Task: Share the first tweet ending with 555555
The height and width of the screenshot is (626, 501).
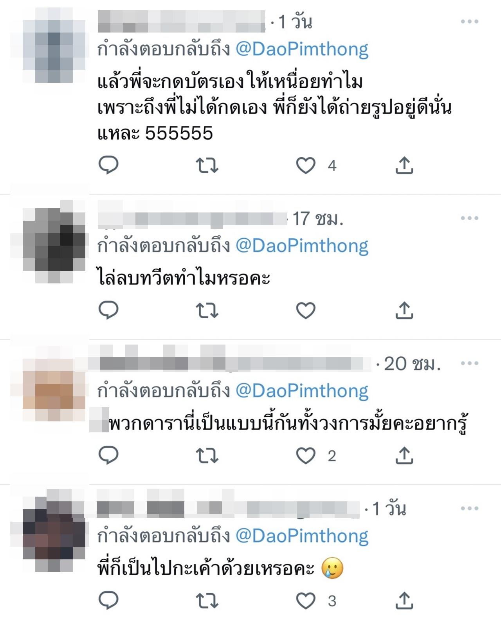Action: tap(404, 165)
